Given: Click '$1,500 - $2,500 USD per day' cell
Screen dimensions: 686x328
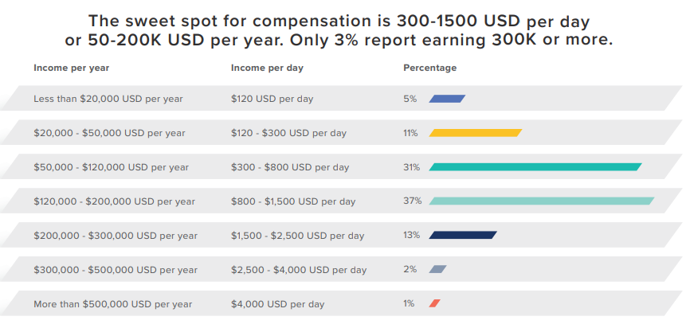Looking at the screenshot, I should (297, 236).
